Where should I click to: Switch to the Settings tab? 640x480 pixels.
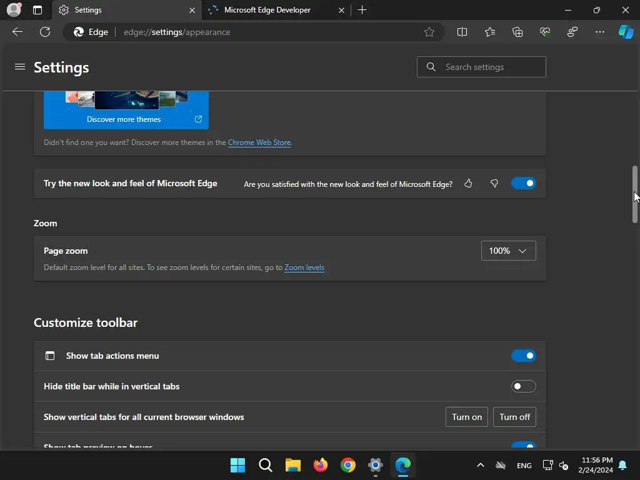click(x=126, y=10)
